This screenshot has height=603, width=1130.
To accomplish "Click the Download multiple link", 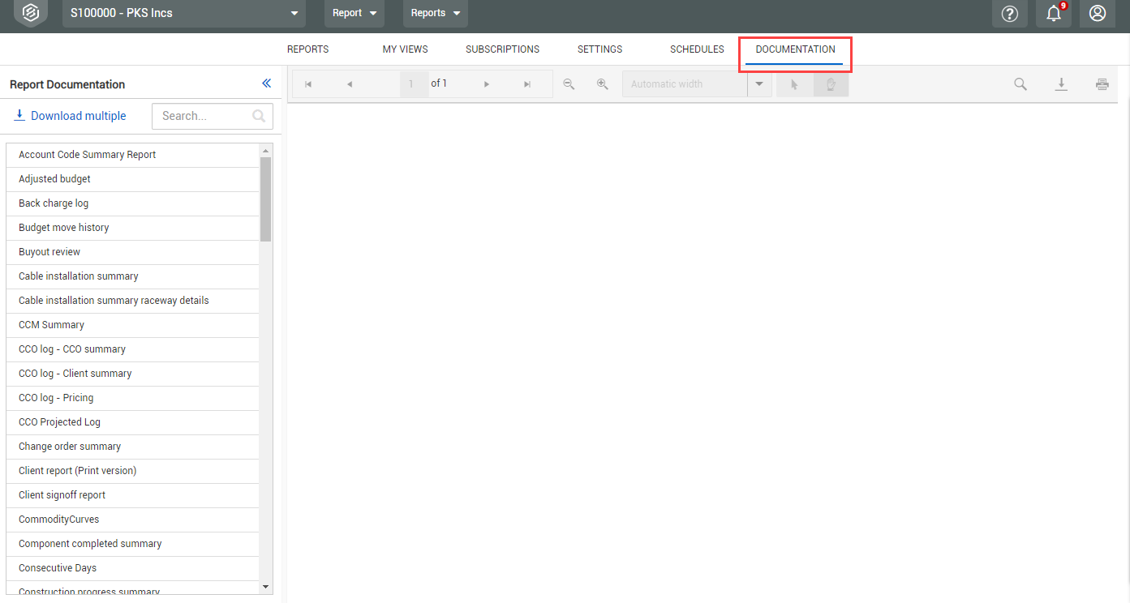I will 71,116.
